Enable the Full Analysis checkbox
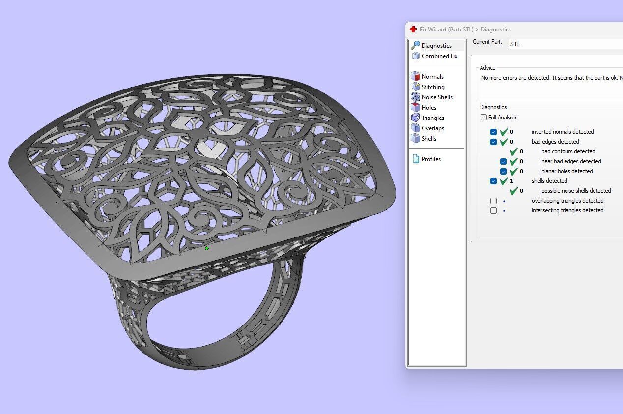Viewport: 623px width, 414px height. coord(484,118)
